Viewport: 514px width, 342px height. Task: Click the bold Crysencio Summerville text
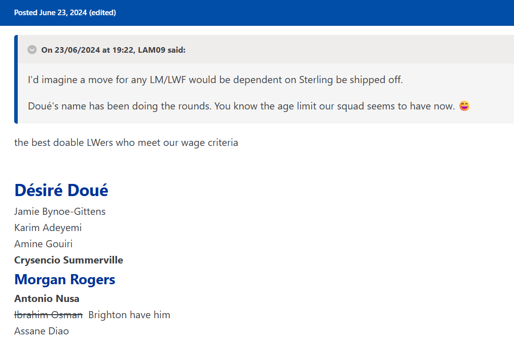[x=68, y=260]
